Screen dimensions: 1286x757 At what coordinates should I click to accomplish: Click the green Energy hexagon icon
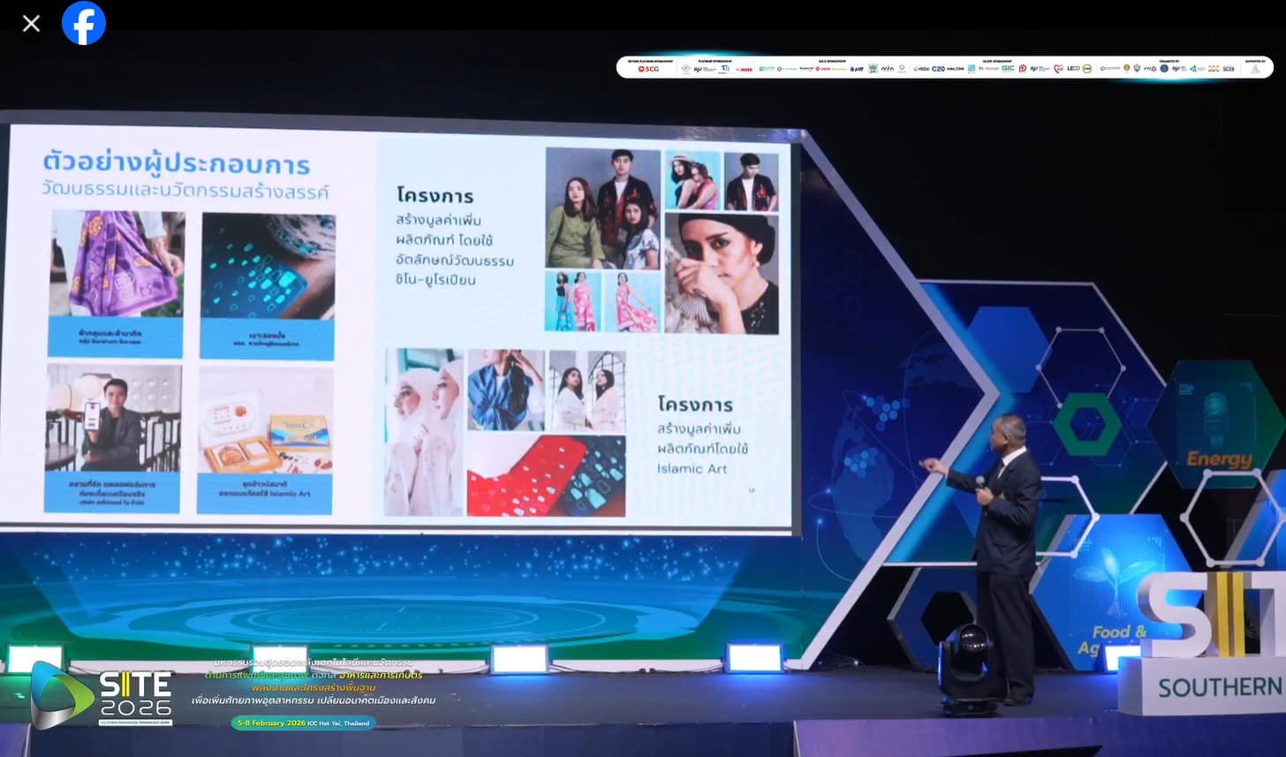(1217, 425)
